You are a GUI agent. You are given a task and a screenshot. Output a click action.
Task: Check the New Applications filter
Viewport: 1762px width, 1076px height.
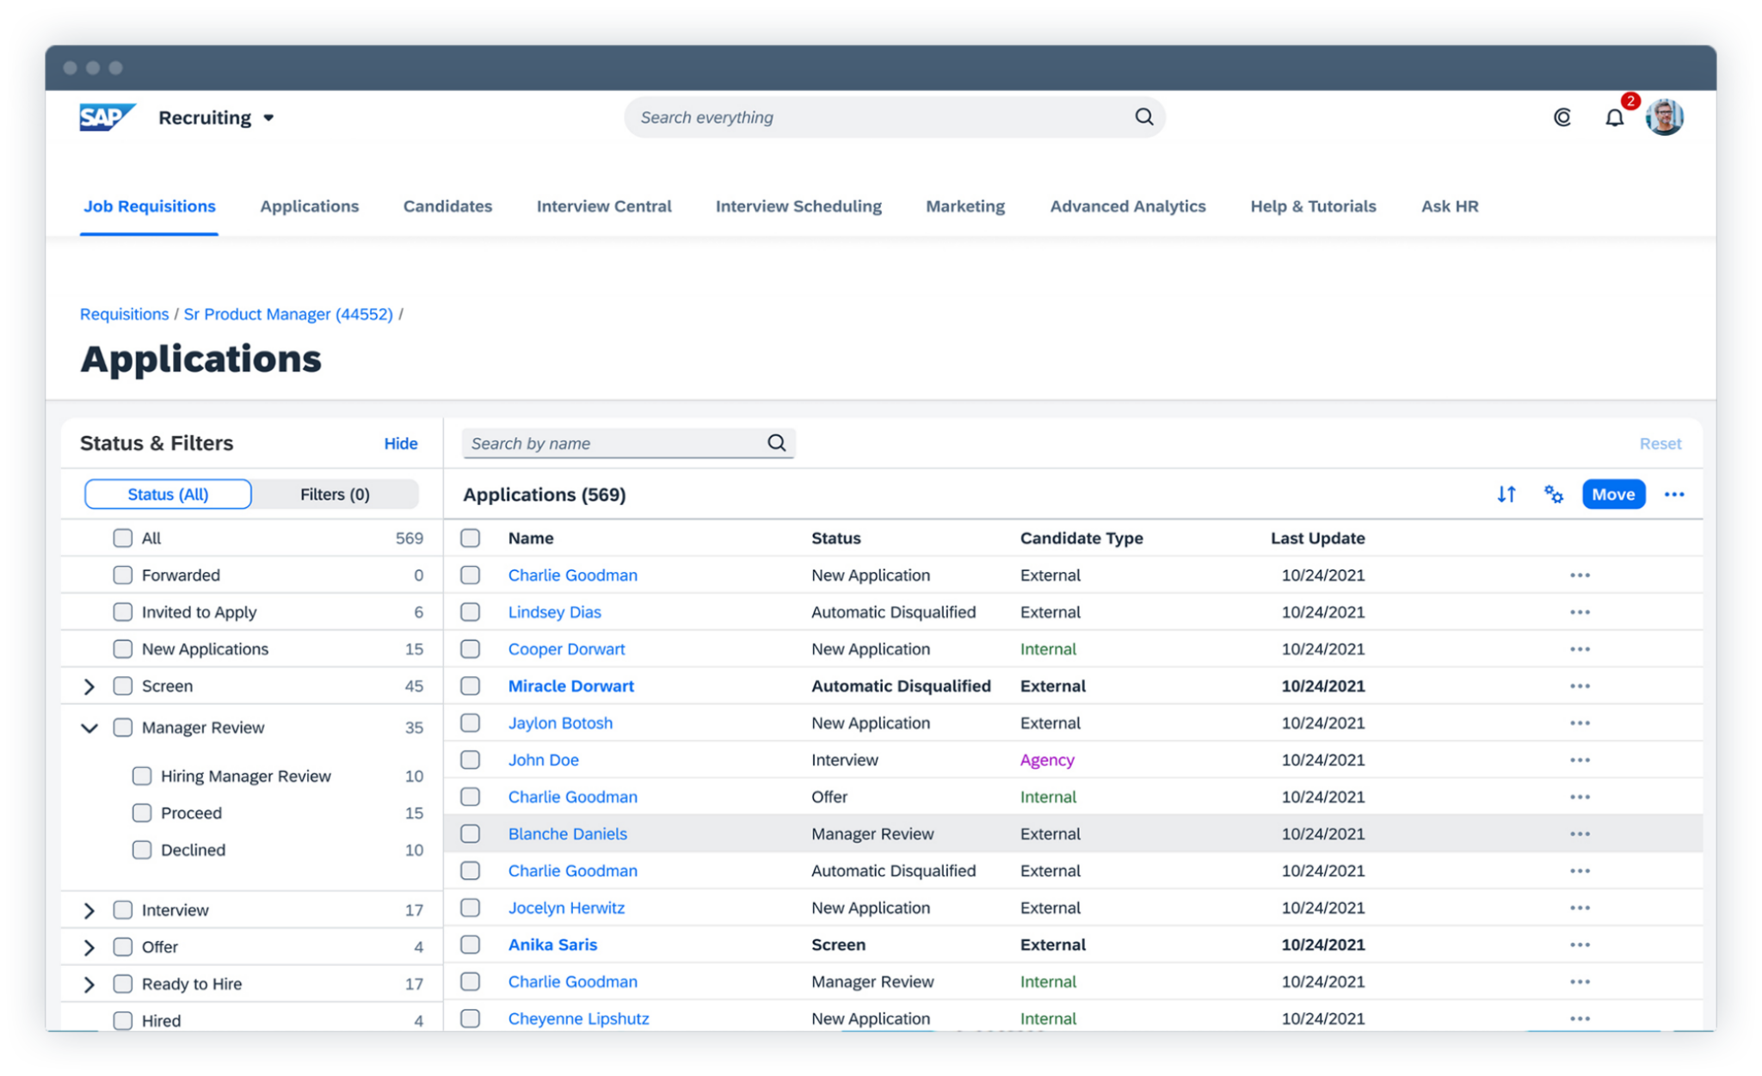123,649
